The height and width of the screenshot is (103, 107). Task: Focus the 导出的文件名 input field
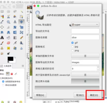tap(85, 31)
